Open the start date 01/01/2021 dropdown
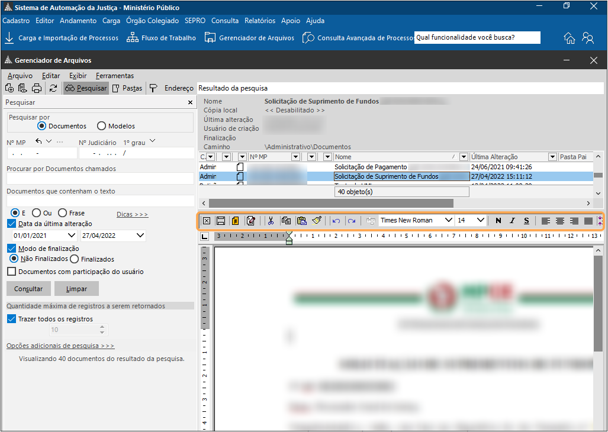Screen dimensions: 608x432 [72, 235]
